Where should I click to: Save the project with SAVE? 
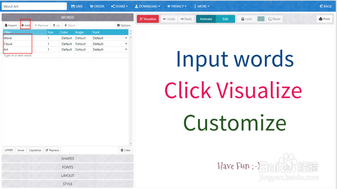77,6
